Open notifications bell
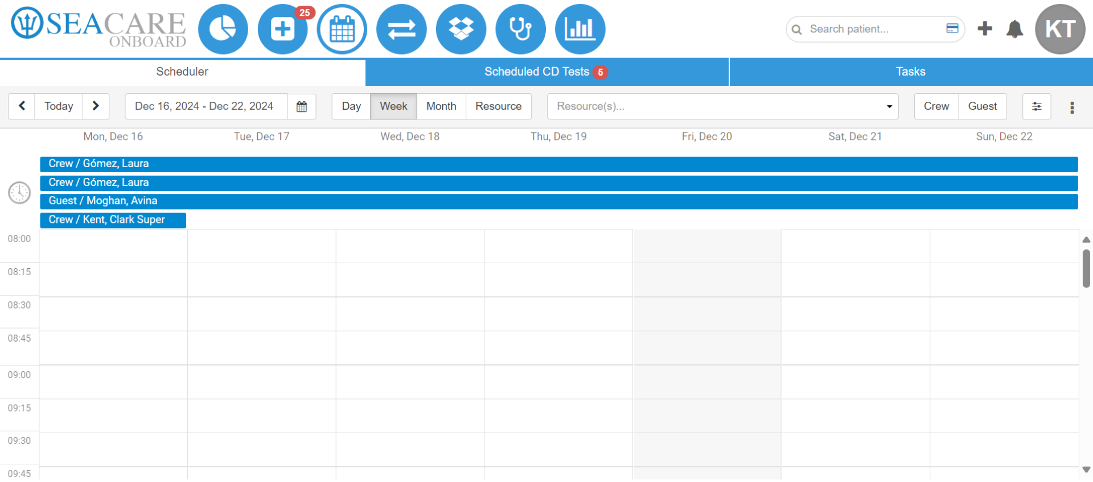Image resolution: width=1093 pixels, height=482 pixels. pos(1014,29)
